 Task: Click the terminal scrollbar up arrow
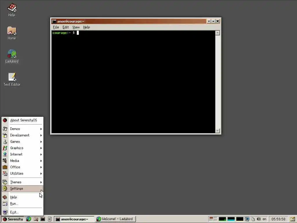click(x=218, y=33)
